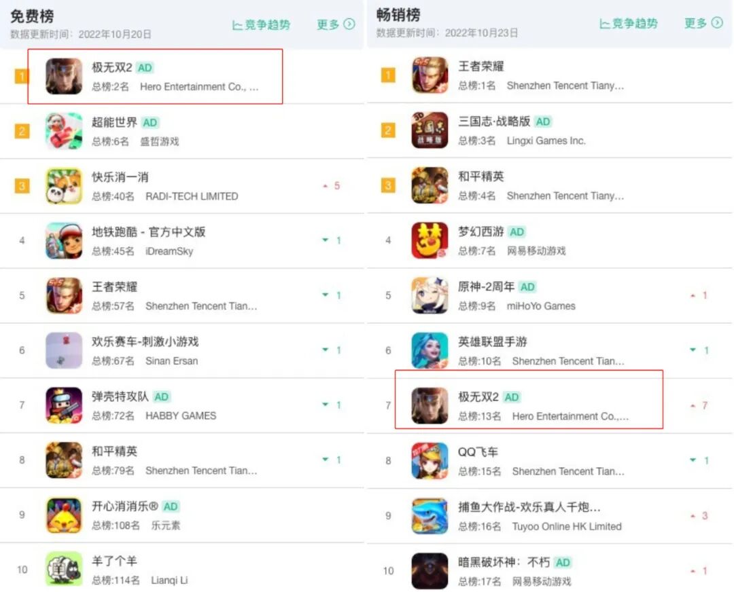Image resolution: width=734 pixels, height=592 pixels.
Task: Open 三国志·战略版 listing title
Action: 494,121
